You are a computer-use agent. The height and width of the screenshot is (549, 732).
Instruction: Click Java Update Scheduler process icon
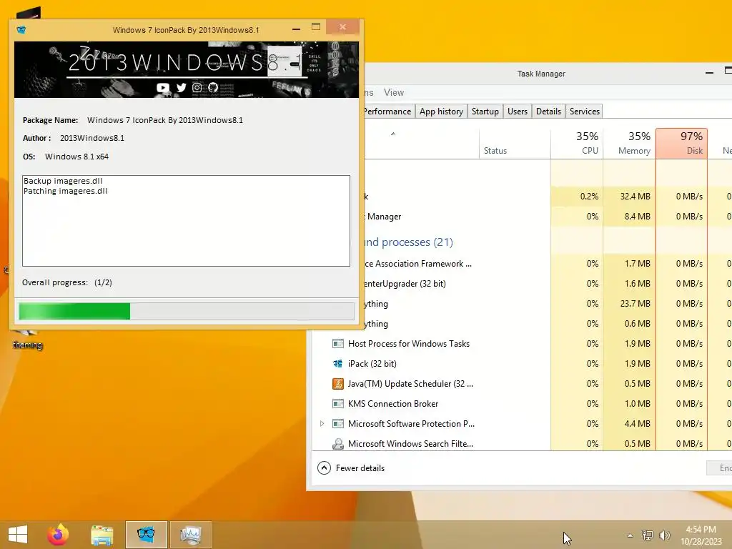point(337,384)
